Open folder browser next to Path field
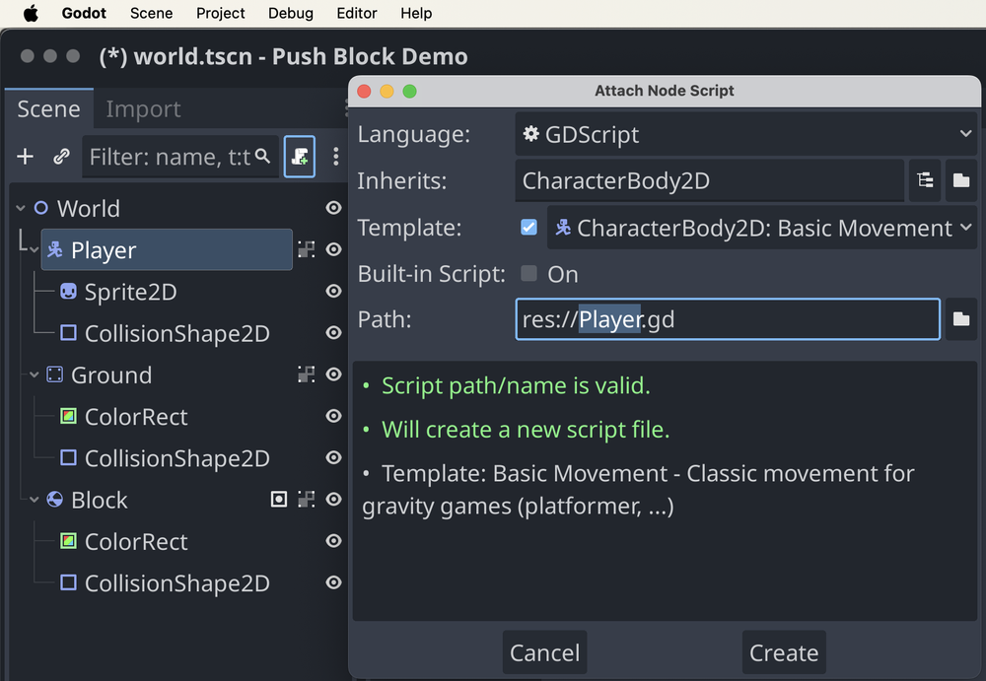 (x=960, y=319)
